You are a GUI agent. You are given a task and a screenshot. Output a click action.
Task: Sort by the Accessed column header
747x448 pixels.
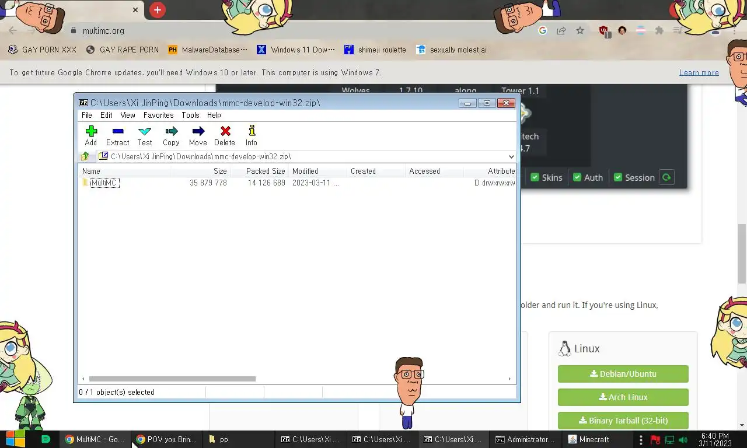(434, 171)
